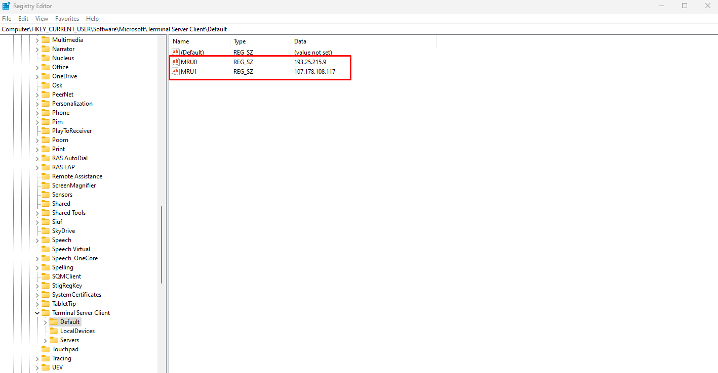Image resolution: width=718 pixels, height=373 pixels.
Task: Select the SQMClient key
Action: coord(66,276)
